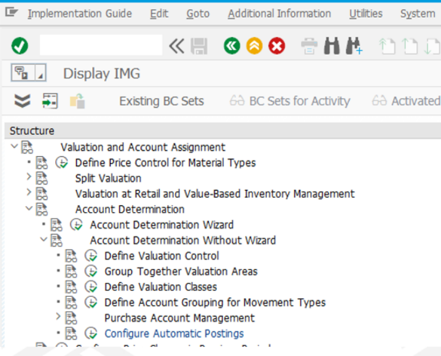Click the Print icon

point(309,46)
